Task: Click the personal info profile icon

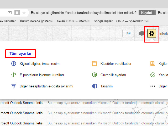Action: pyautogui.click(x=13, y=64)
